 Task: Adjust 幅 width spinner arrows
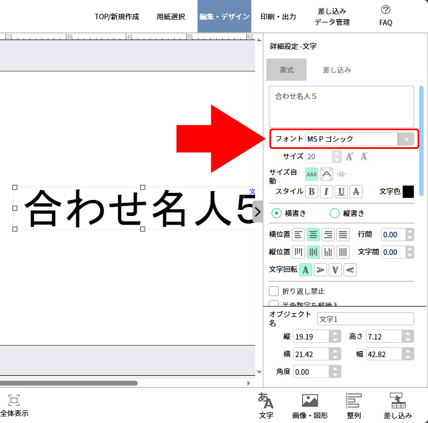pyautogui.click(x=408, y=354)
